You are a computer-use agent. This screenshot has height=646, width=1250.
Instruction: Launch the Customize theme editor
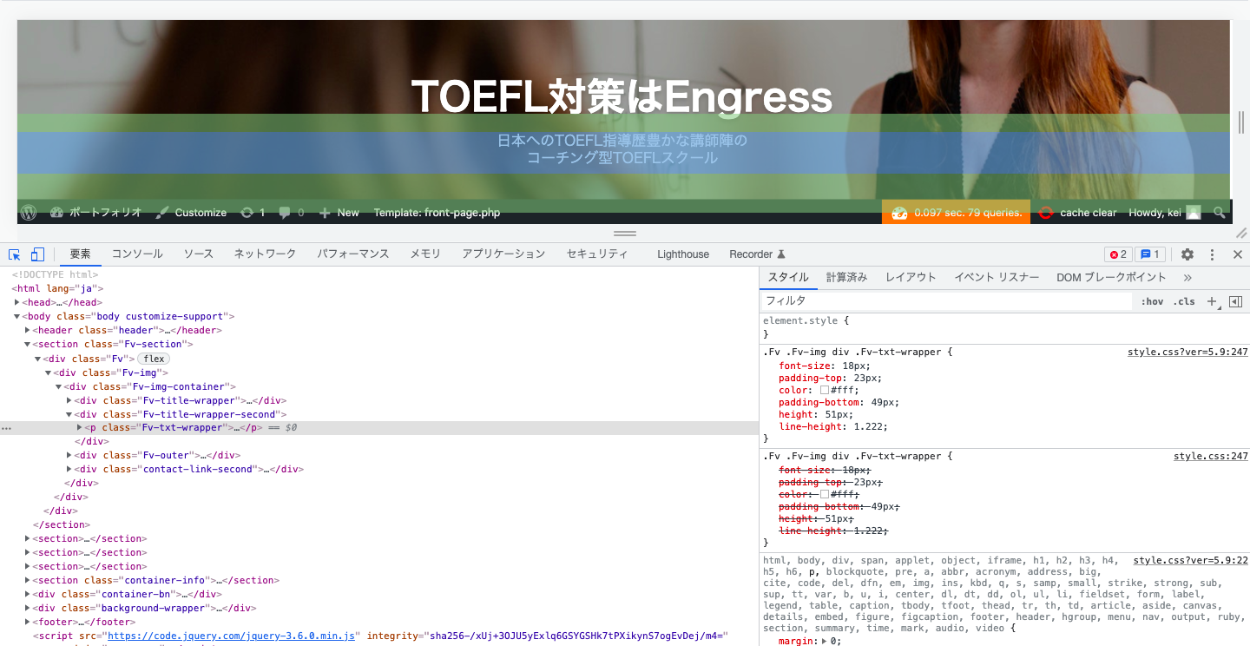tap(191, 213)
